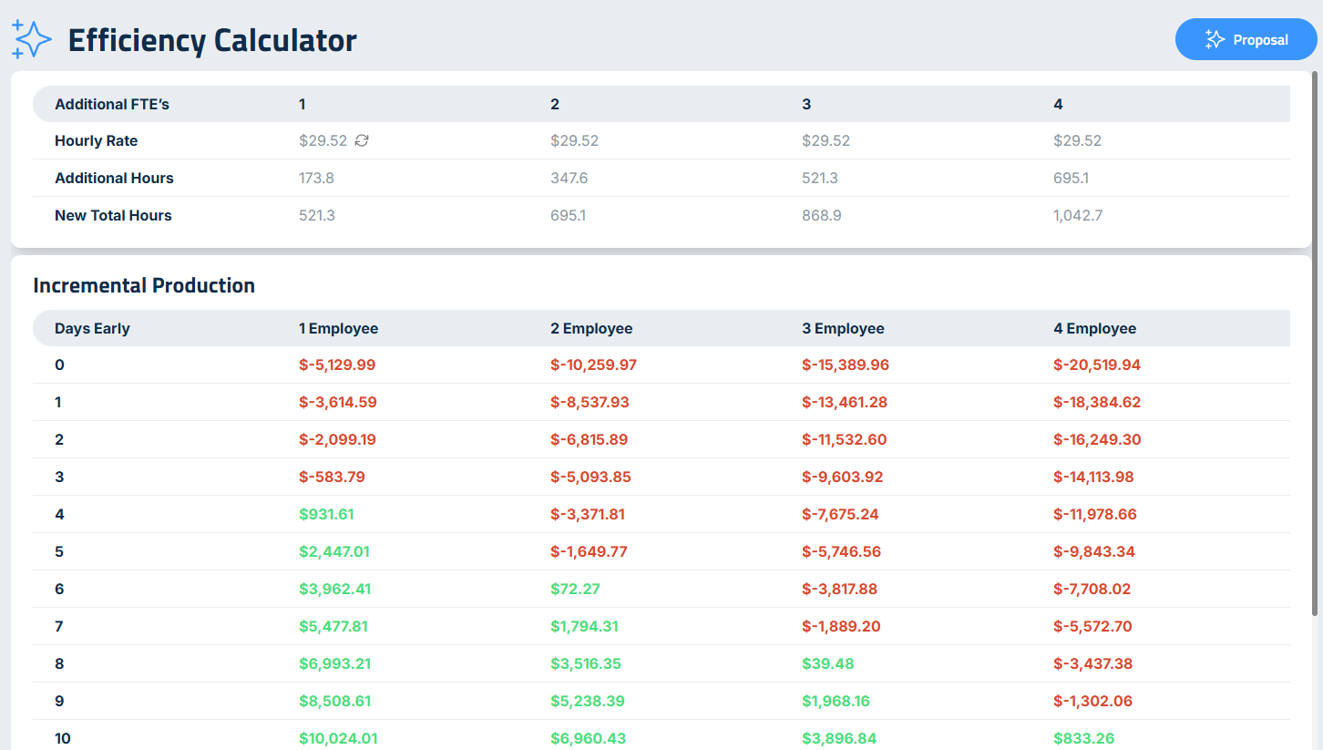1323x750 pixels.
Task: Click the sparkle logo beside Efficiency Calculator
Action: click(x=31, y=39)
